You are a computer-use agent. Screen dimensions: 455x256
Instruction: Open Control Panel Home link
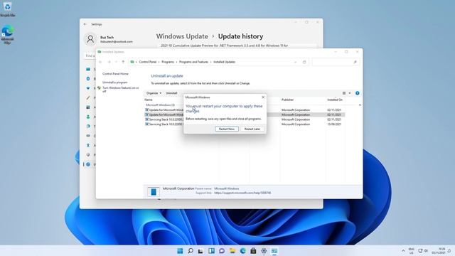[115, 74]
